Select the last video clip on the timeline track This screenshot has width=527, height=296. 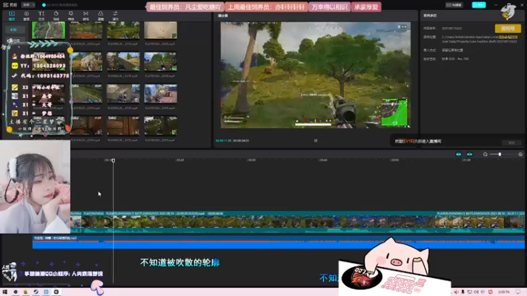point(480,222)
